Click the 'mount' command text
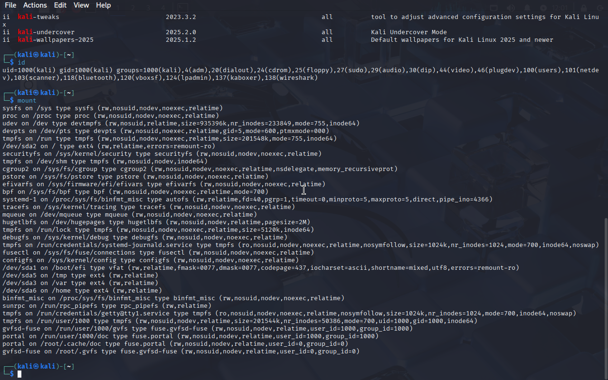Image resolution: width=608 pixels, height=380 pixels. click(27, 101)
